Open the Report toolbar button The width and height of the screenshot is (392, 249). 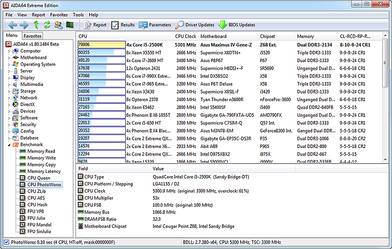(x=95, y=25)
